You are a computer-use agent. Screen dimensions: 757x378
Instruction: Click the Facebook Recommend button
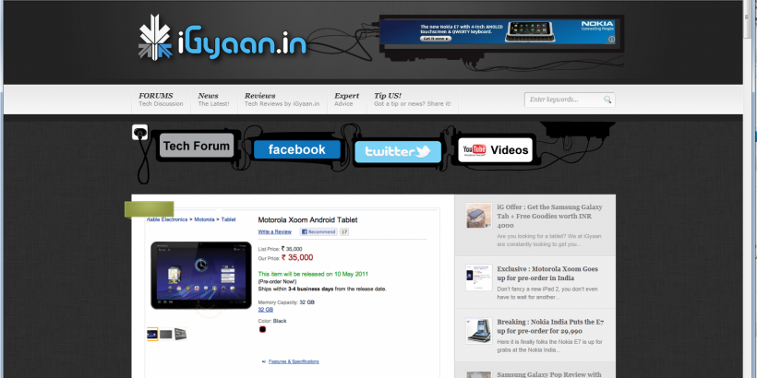(318, 232)
